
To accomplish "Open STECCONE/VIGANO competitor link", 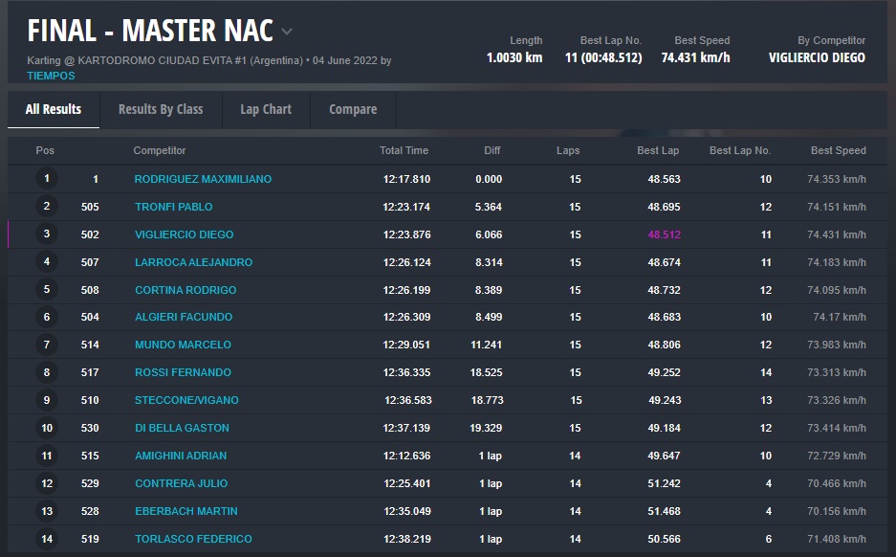I will point(186,400).
